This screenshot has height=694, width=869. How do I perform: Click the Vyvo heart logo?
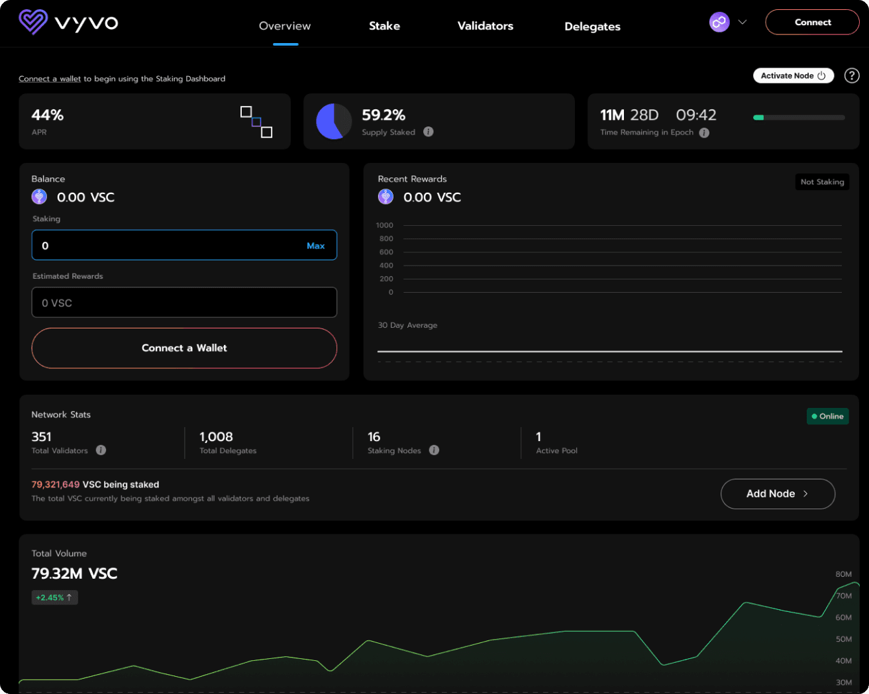(x=32, y=22)
